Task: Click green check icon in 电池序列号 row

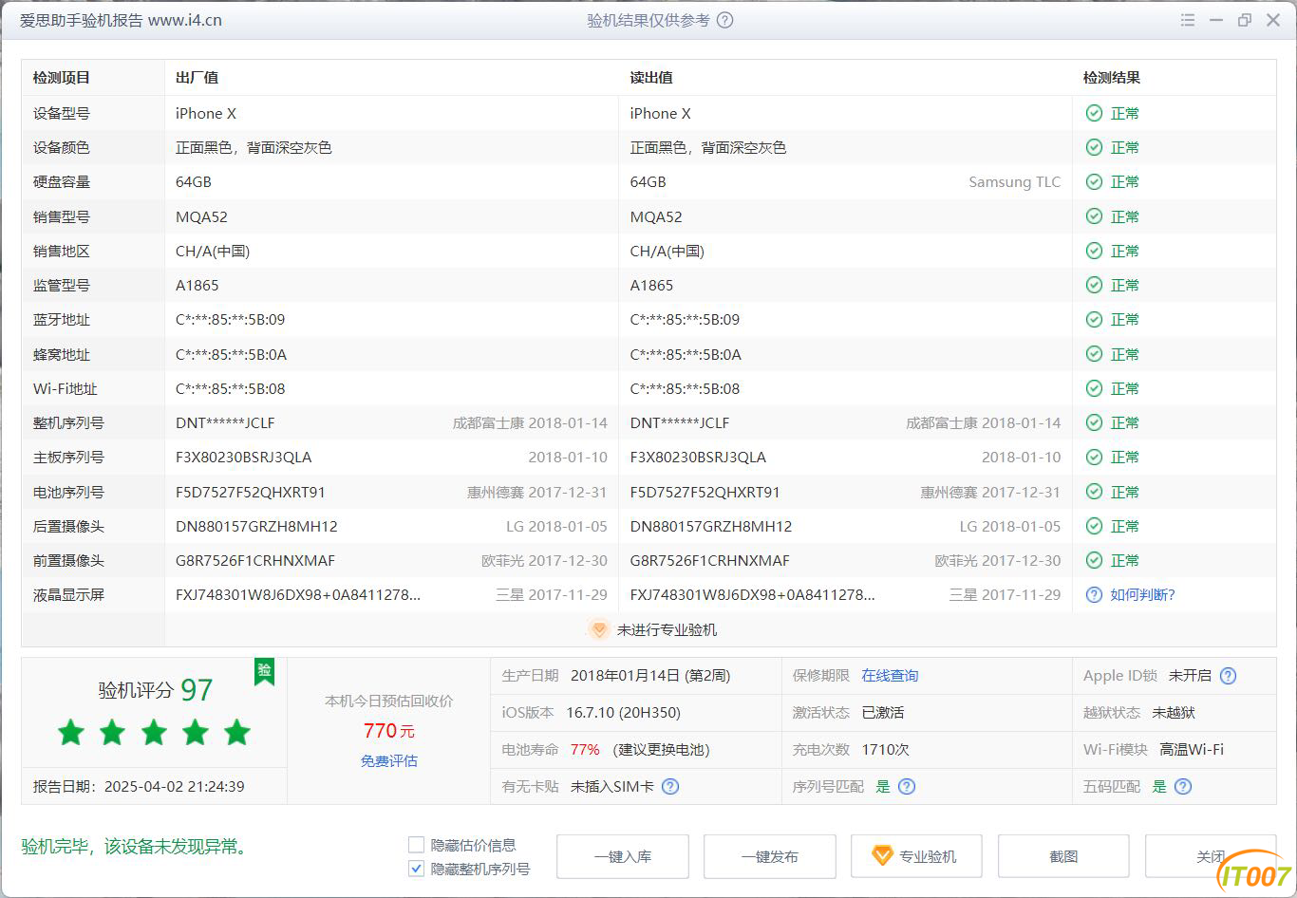Action: click(1094, 492)
